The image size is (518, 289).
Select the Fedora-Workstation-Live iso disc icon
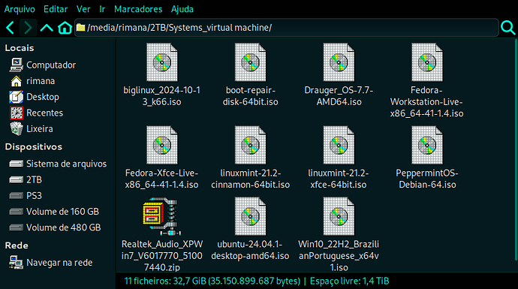point(427,62)
